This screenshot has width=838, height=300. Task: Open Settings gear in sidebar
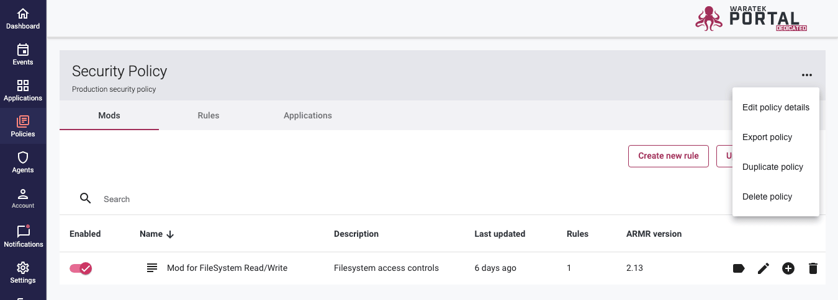coord(23,268)
